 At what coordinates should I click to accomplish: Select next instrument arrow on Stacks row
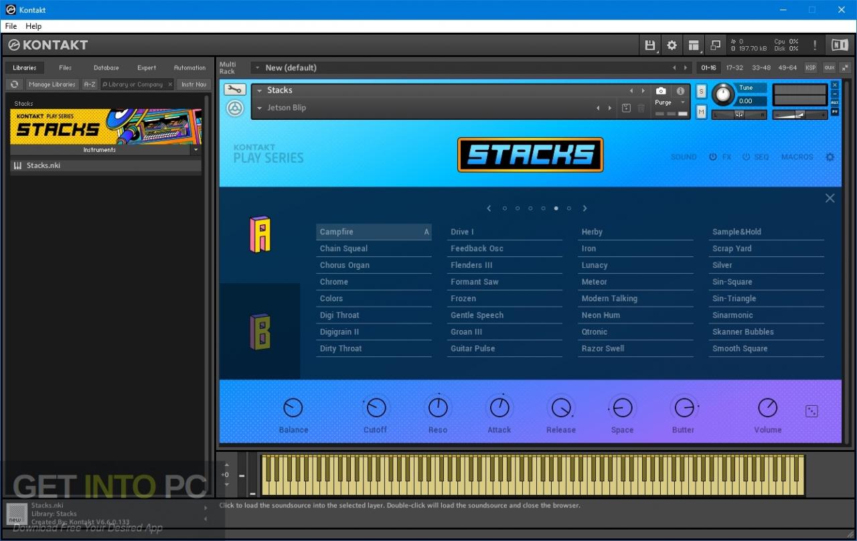click(643, 90)
